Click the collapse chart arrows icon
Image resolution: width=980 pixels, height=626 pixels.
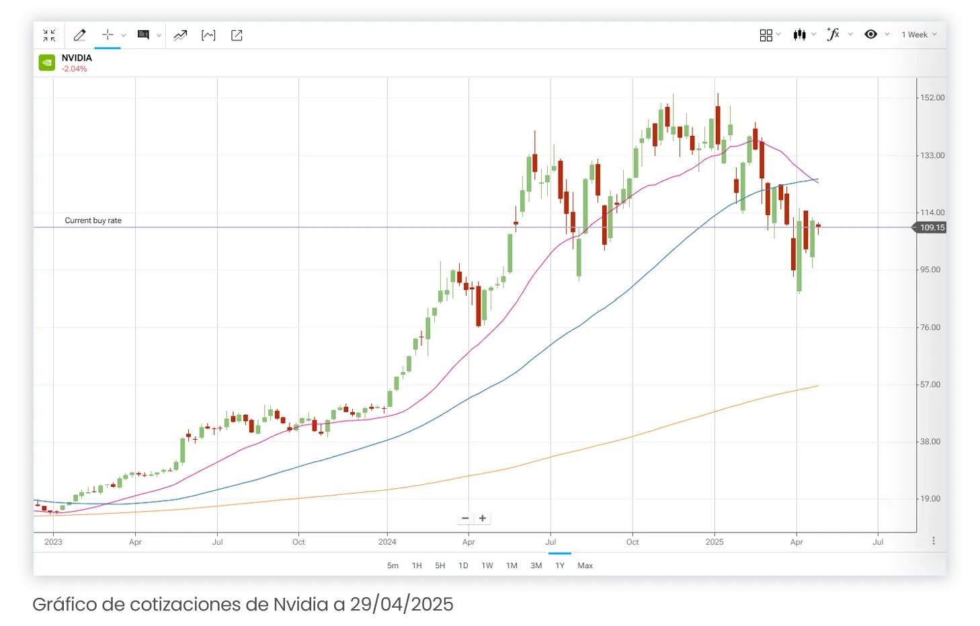tap(49, 36)
